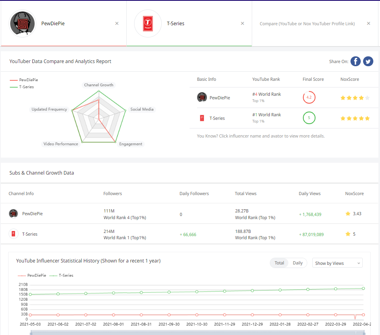Image resolution: width=380 pixels, height=335 pixels.
Task: Click the Video Performance radar axis label
Action: [61, 144]
